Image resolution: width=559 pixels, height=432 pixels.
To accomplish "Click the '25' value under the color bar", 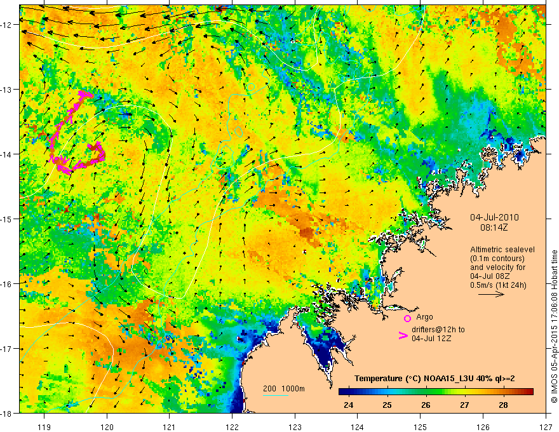I will (387, 405).
